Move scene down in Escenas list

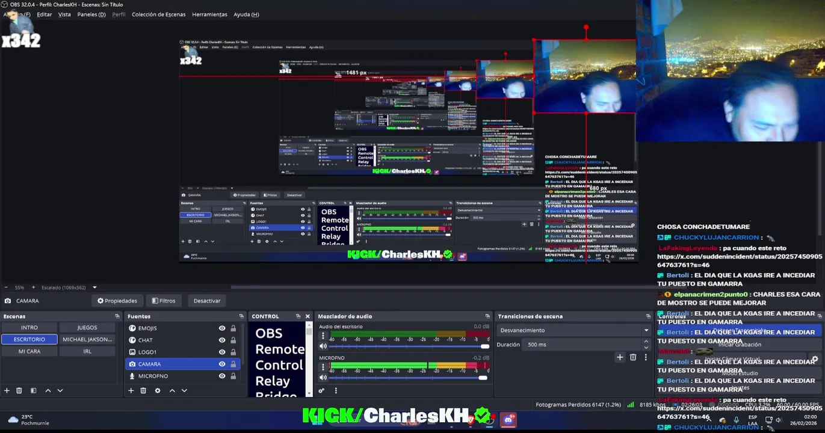click(60, 390)
